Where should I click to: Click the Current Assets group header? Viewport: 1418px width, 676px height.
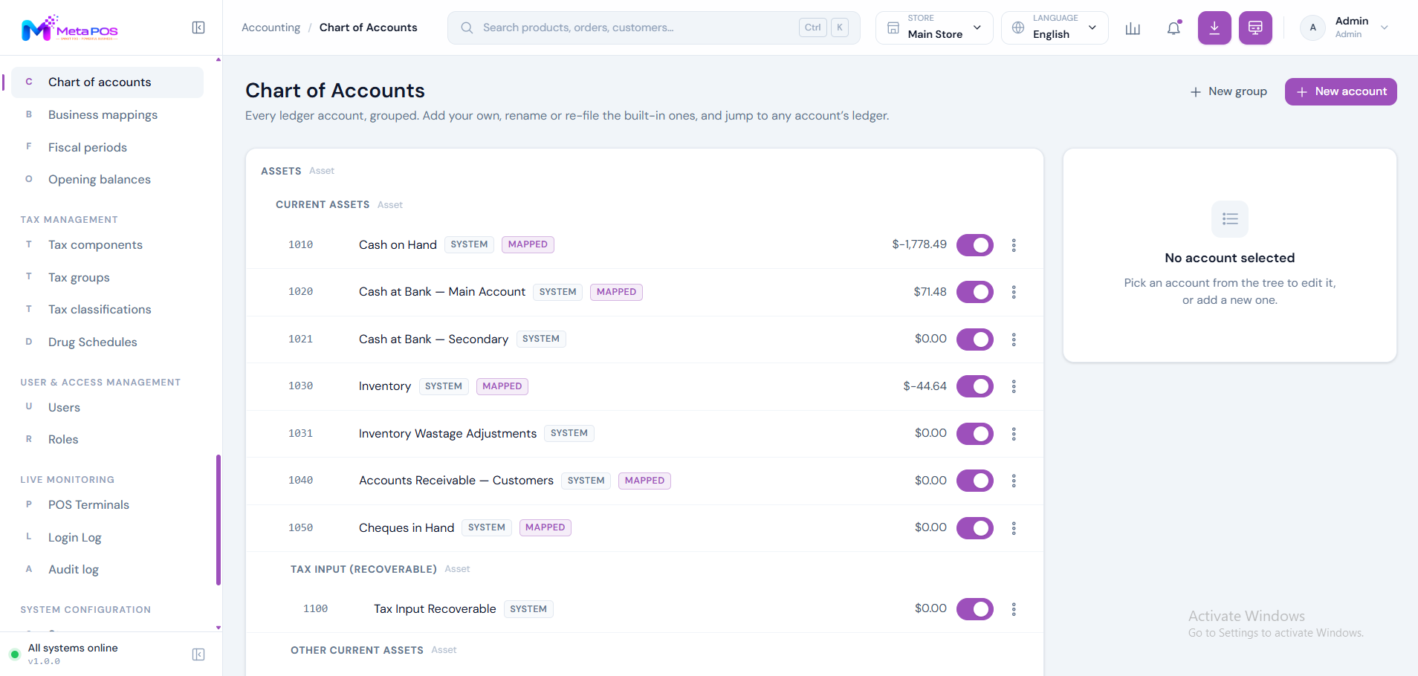tap(323, 205)
